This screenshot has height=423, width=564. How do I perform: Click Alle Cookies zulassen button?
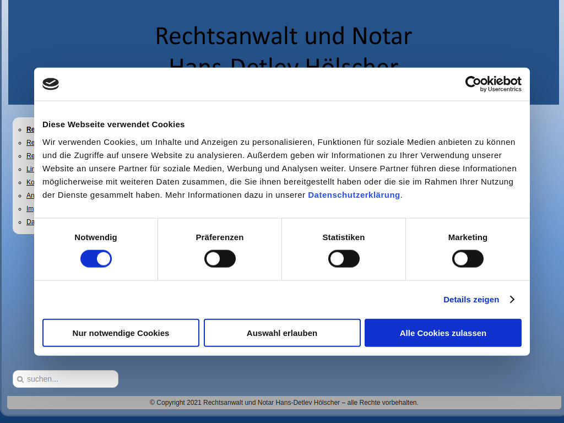(443, 333)
